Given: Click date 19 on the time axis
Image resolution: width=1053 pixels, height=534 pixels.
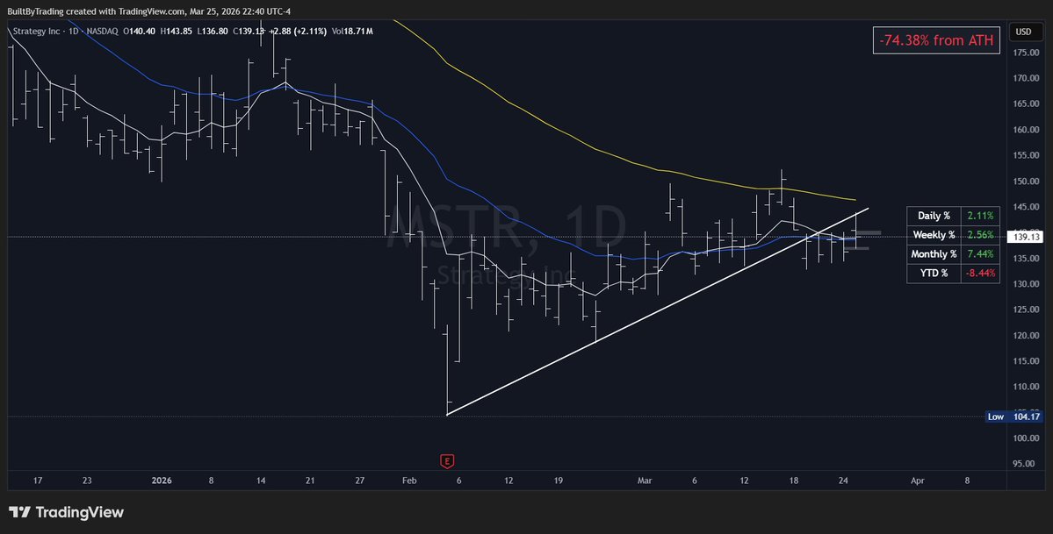Looking at the screenshot, I should (558, 481).
